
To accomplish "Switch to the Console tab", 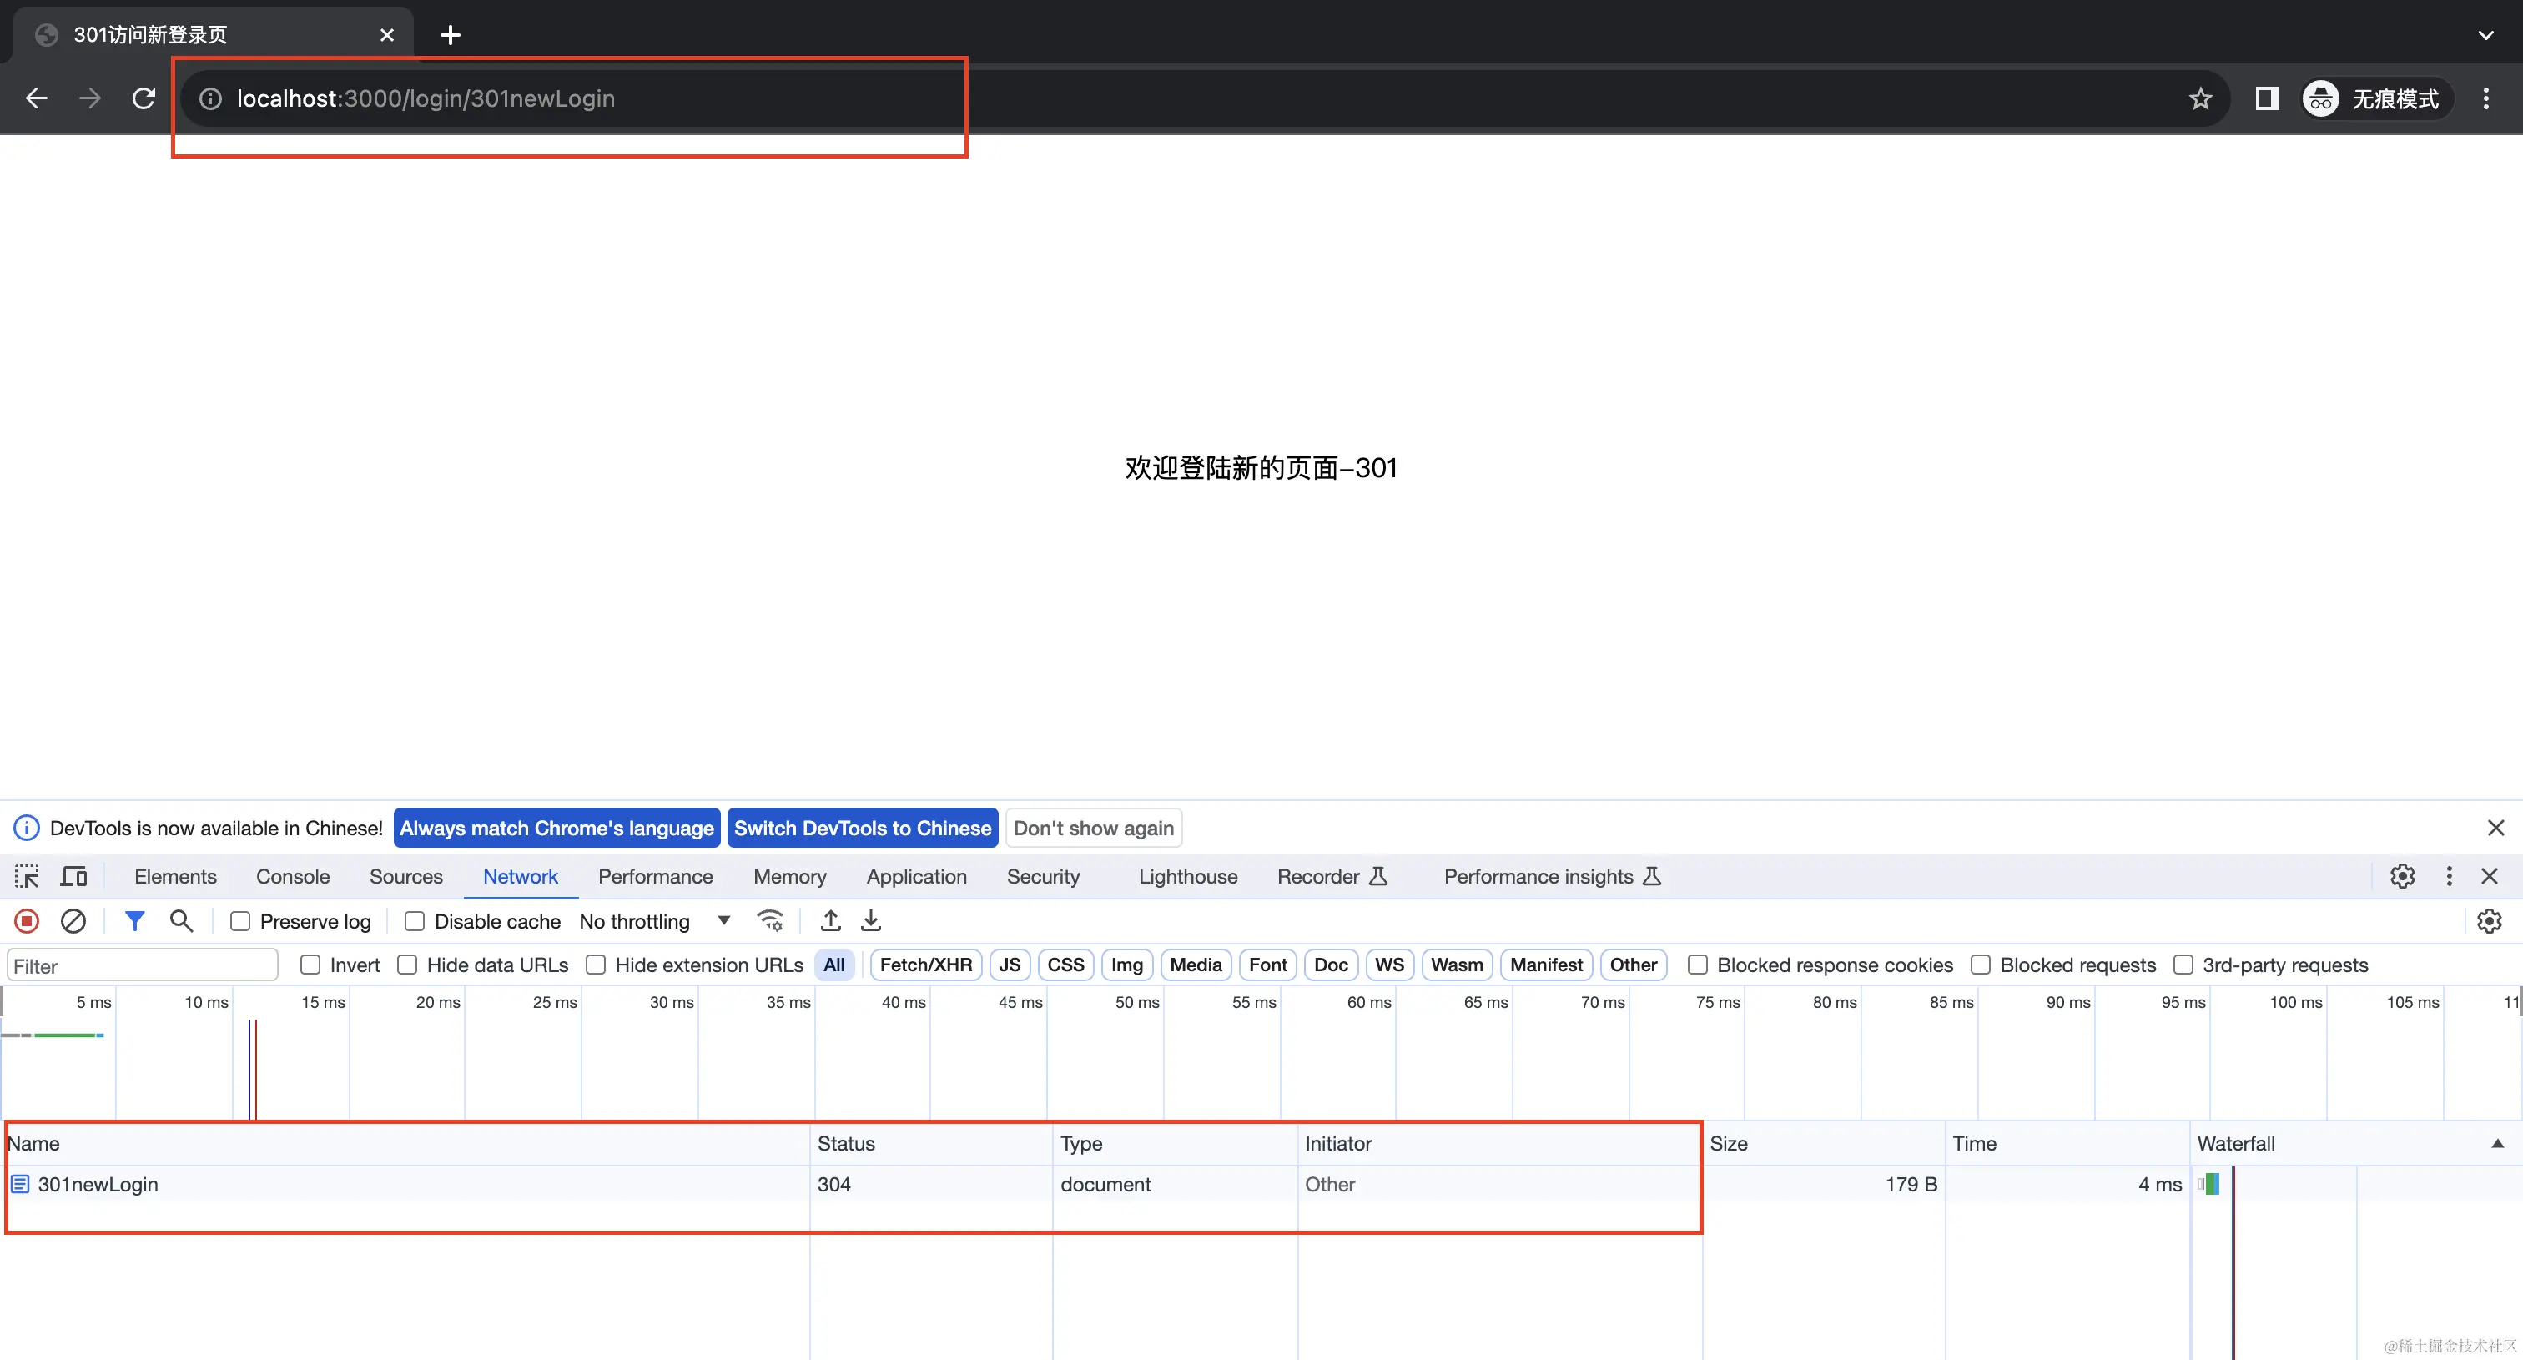I will 292,876.
